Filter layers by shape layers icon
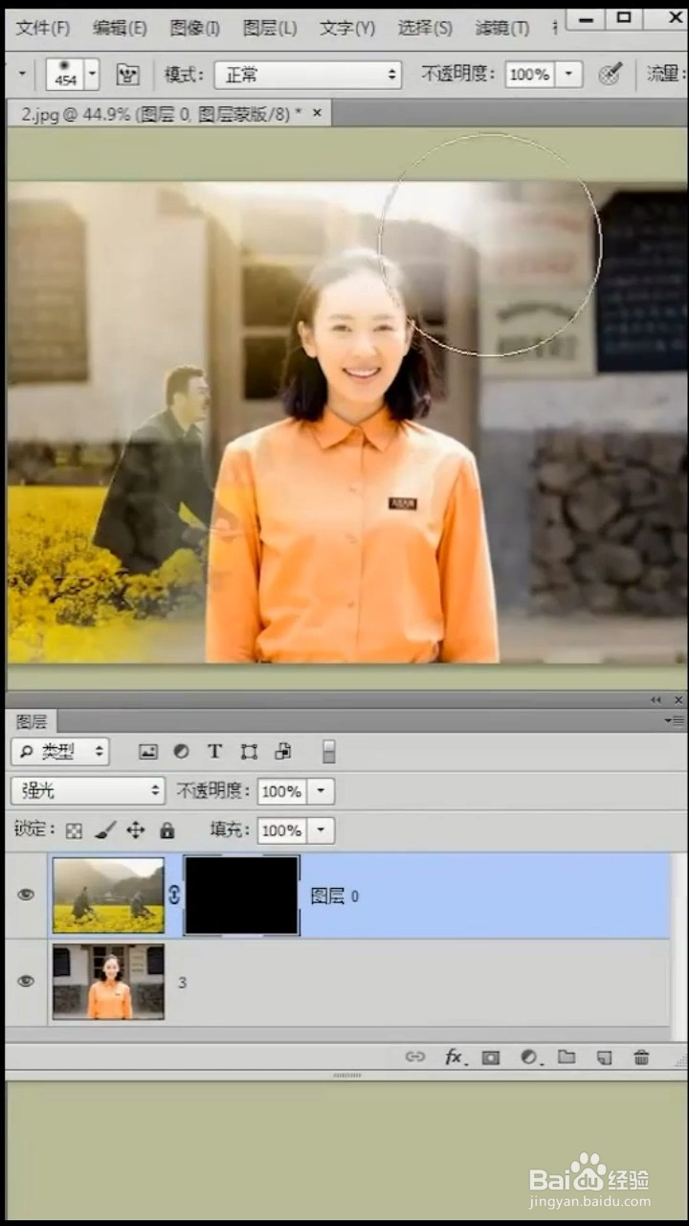 click(249, 752)
